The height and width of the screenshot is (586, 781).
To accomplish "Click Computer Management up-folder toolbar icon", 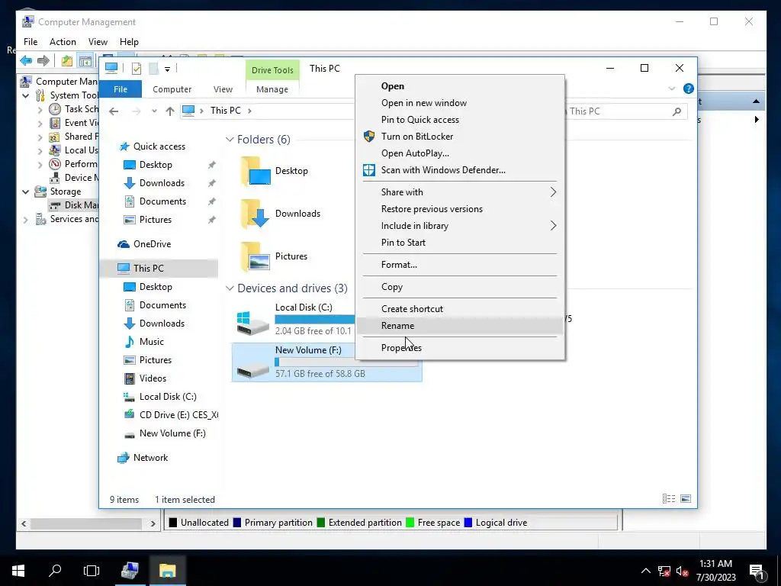I will [67, 61].
